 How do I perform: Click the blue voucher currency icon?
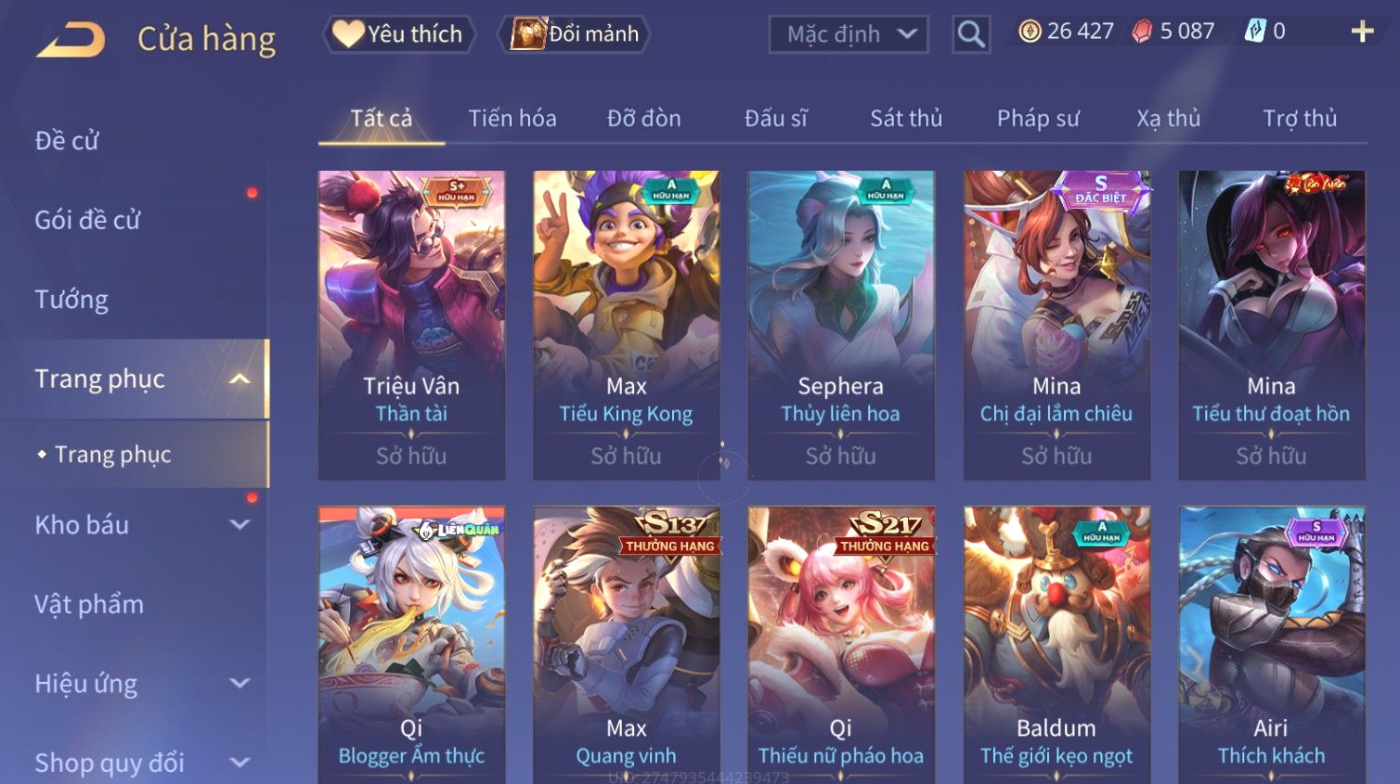pyautogui.click(x=1255, y=31)
